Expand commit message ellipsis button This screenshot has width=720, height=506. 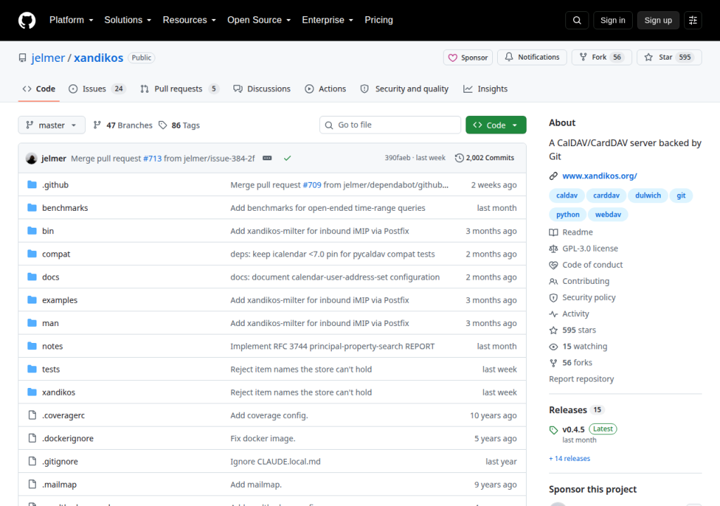266,158
